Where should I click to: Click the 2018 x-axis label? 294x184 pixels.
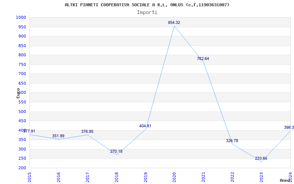pos(116,177)
